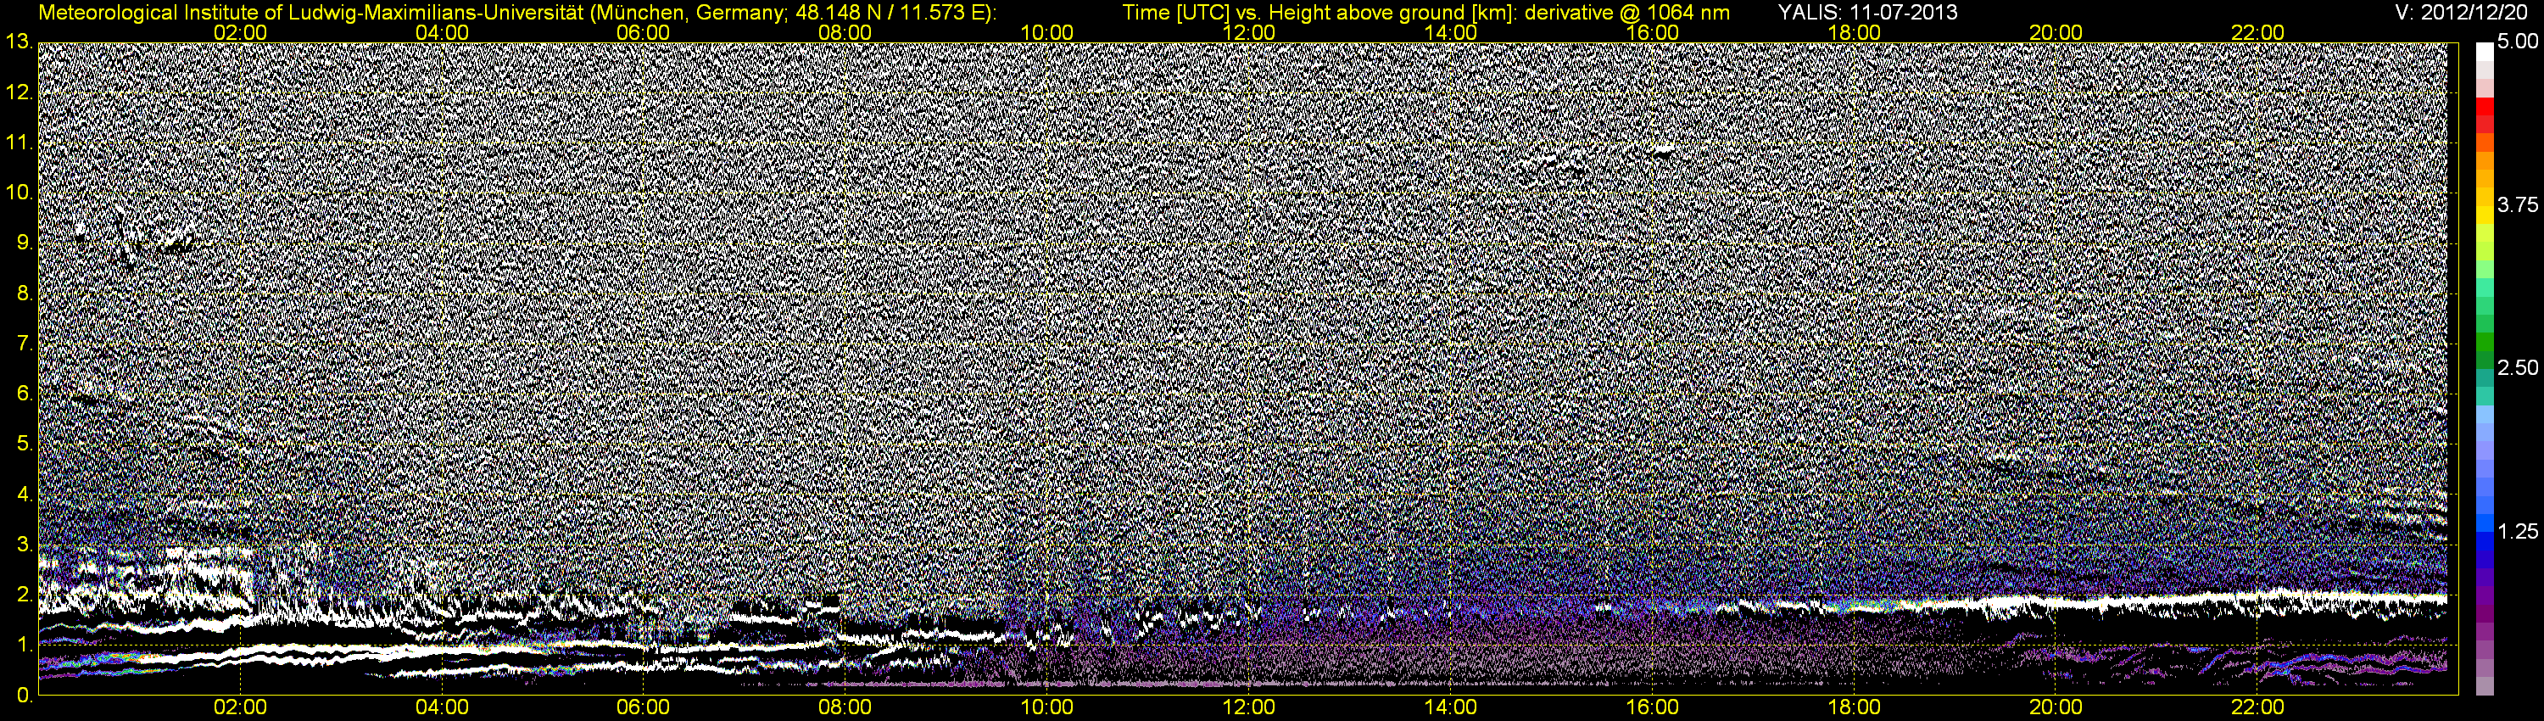Pick the white top segment of the colorbar
Screen dimensions: 2544x721
[x=2485, y=52]
